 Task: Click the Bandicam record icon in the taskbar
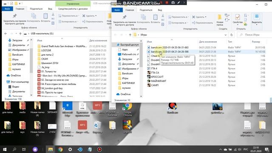pyautogui.click(x=99, y=149)
